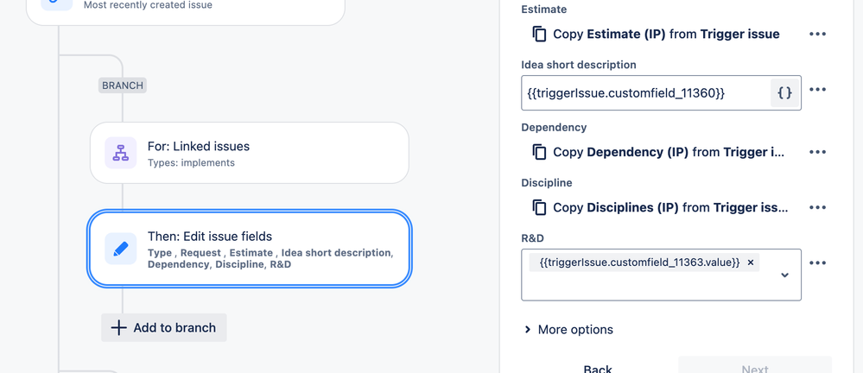Open more actions menu for R&D field
863x373 pixels.
(x=817, y=262)
